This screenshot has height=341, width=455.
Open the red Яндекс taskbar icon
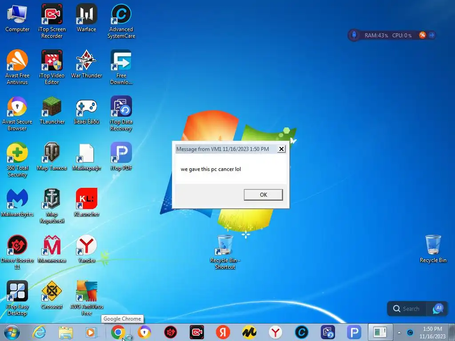(x=223, y=332)
